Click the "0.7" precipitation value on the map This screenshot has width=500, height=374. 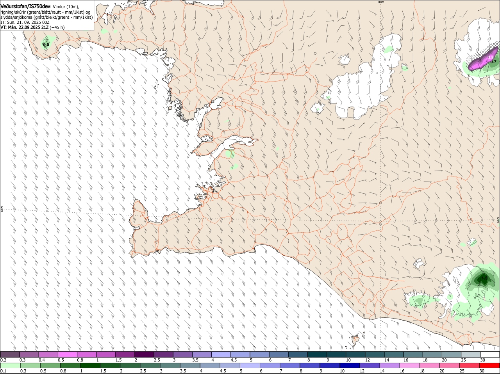tap(493, 62)
